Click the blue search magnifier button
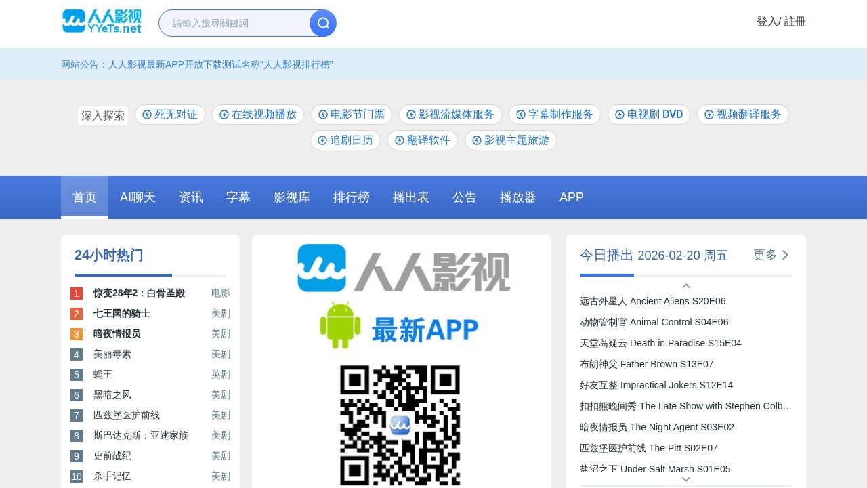 323,23
